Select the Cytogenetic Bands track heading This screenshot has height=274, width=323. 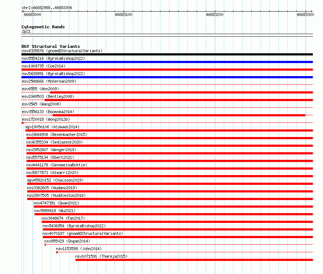click(x=43, y=27)
